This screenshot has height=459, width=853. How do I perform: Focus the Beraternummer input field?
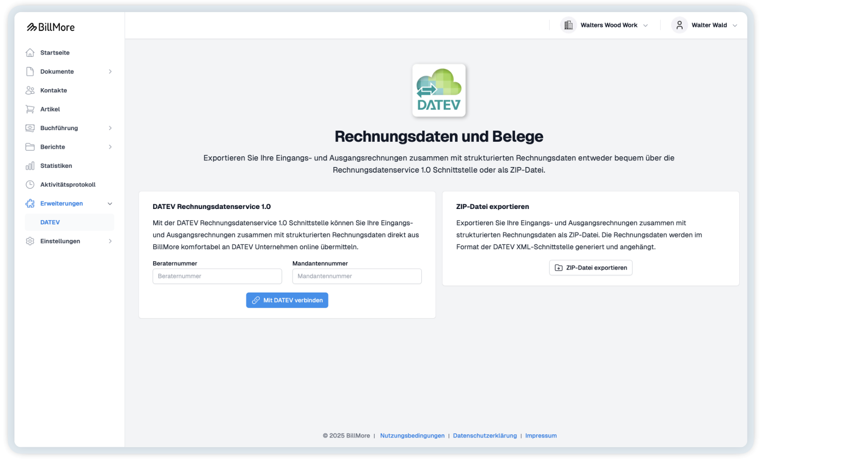tap(217, 276)
